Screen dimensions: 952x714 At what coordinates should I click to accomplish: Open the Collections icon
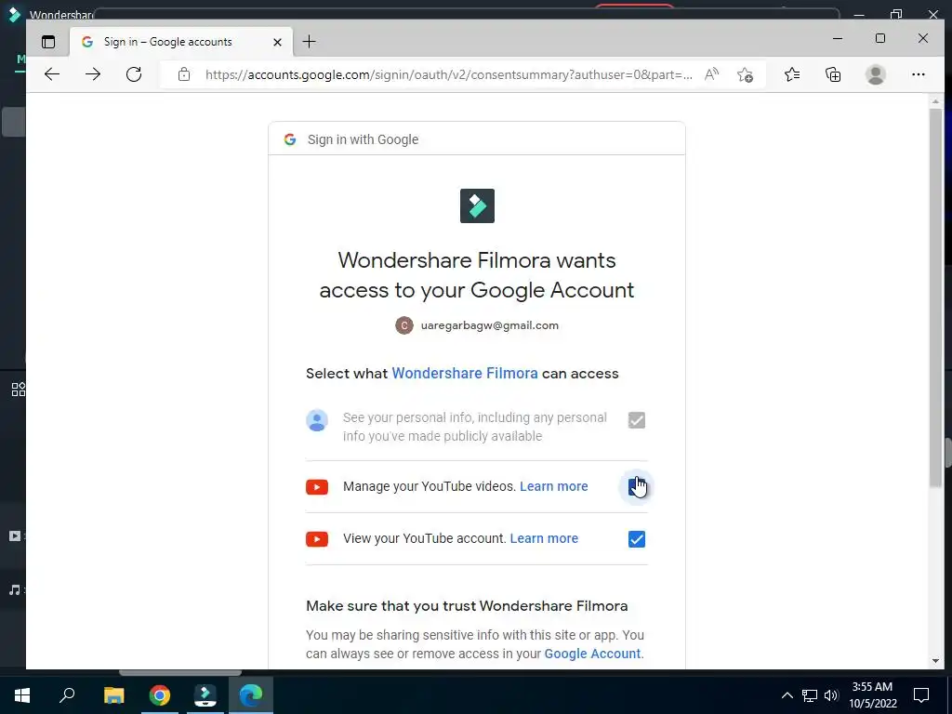pos(833,74)
